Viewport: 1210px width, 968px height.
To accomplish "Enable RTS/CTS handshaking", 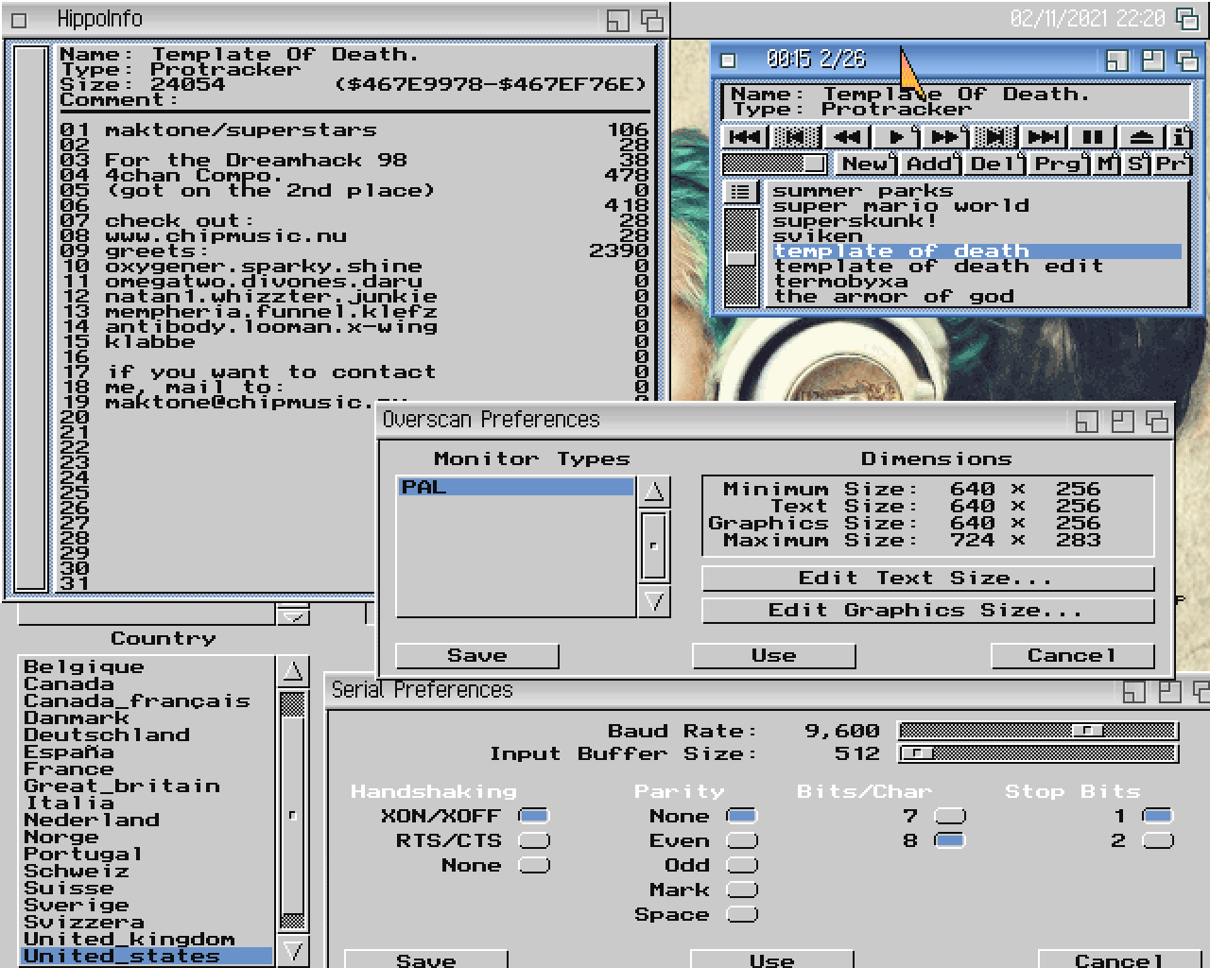I will click(x=534, y=840).
